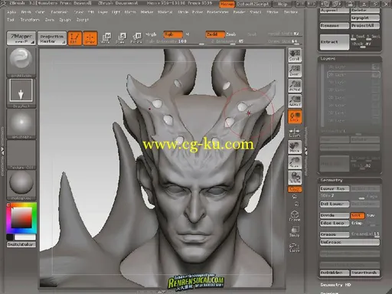Collapse the Geometry sub-palette header
Viewport: 392px width, 294px height.
click(349, 180)
